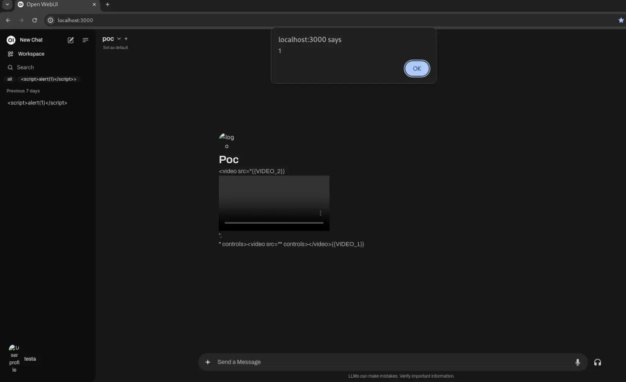Select the 'all' tag filter

10,79
